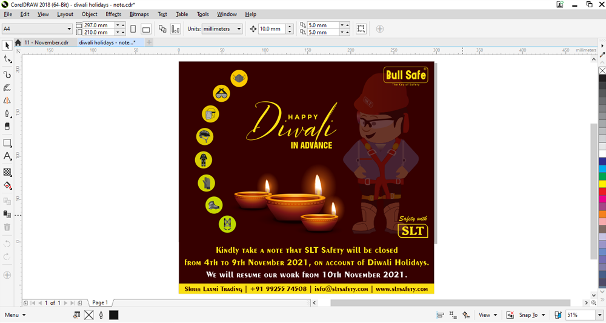Select the Artistic Media tool
606x323 pixels.
click(x=7, y=88)
